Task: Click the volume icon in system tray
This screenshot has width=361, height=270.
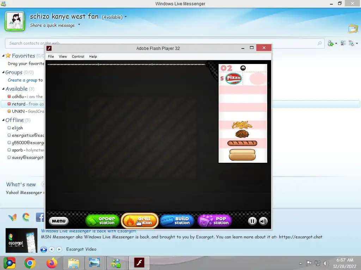Action: point(326,263)
